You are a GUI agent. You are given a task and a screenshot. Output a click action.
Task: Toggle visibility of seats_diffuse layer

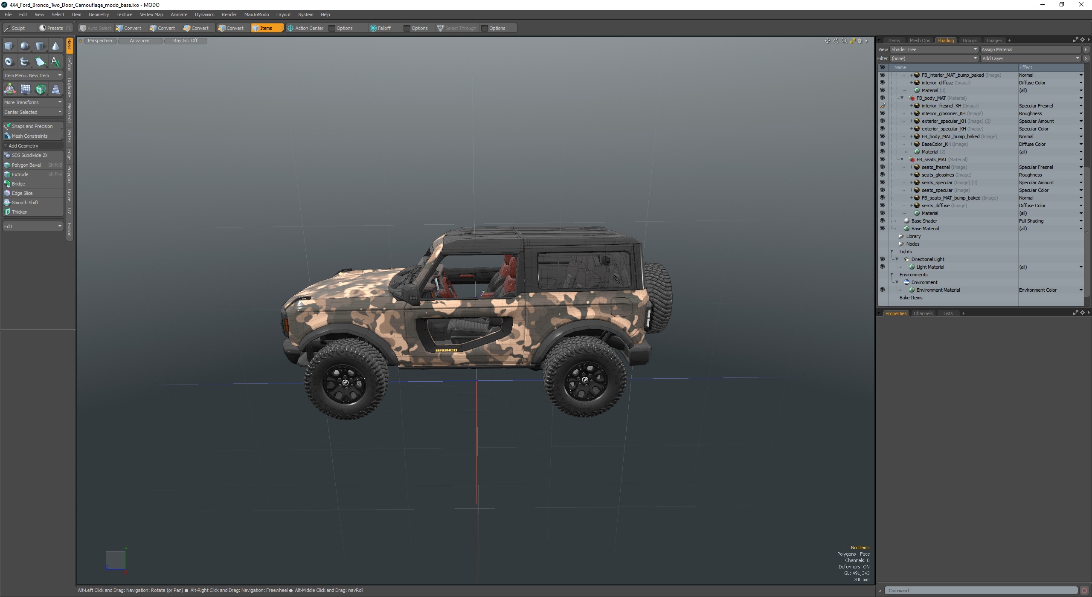[x=882, y=206]
